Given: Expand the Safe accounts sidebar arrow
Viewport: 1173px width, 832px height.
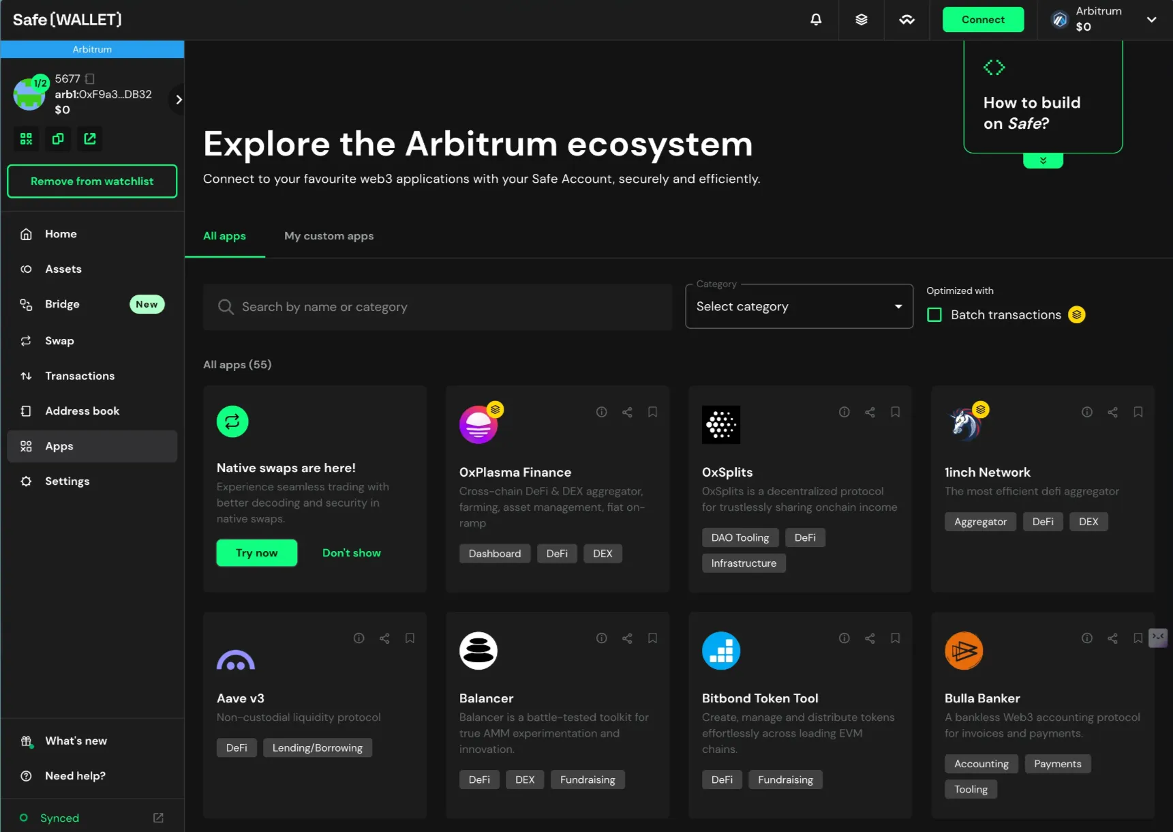Looking at the screenshot, I should (178, 100).
